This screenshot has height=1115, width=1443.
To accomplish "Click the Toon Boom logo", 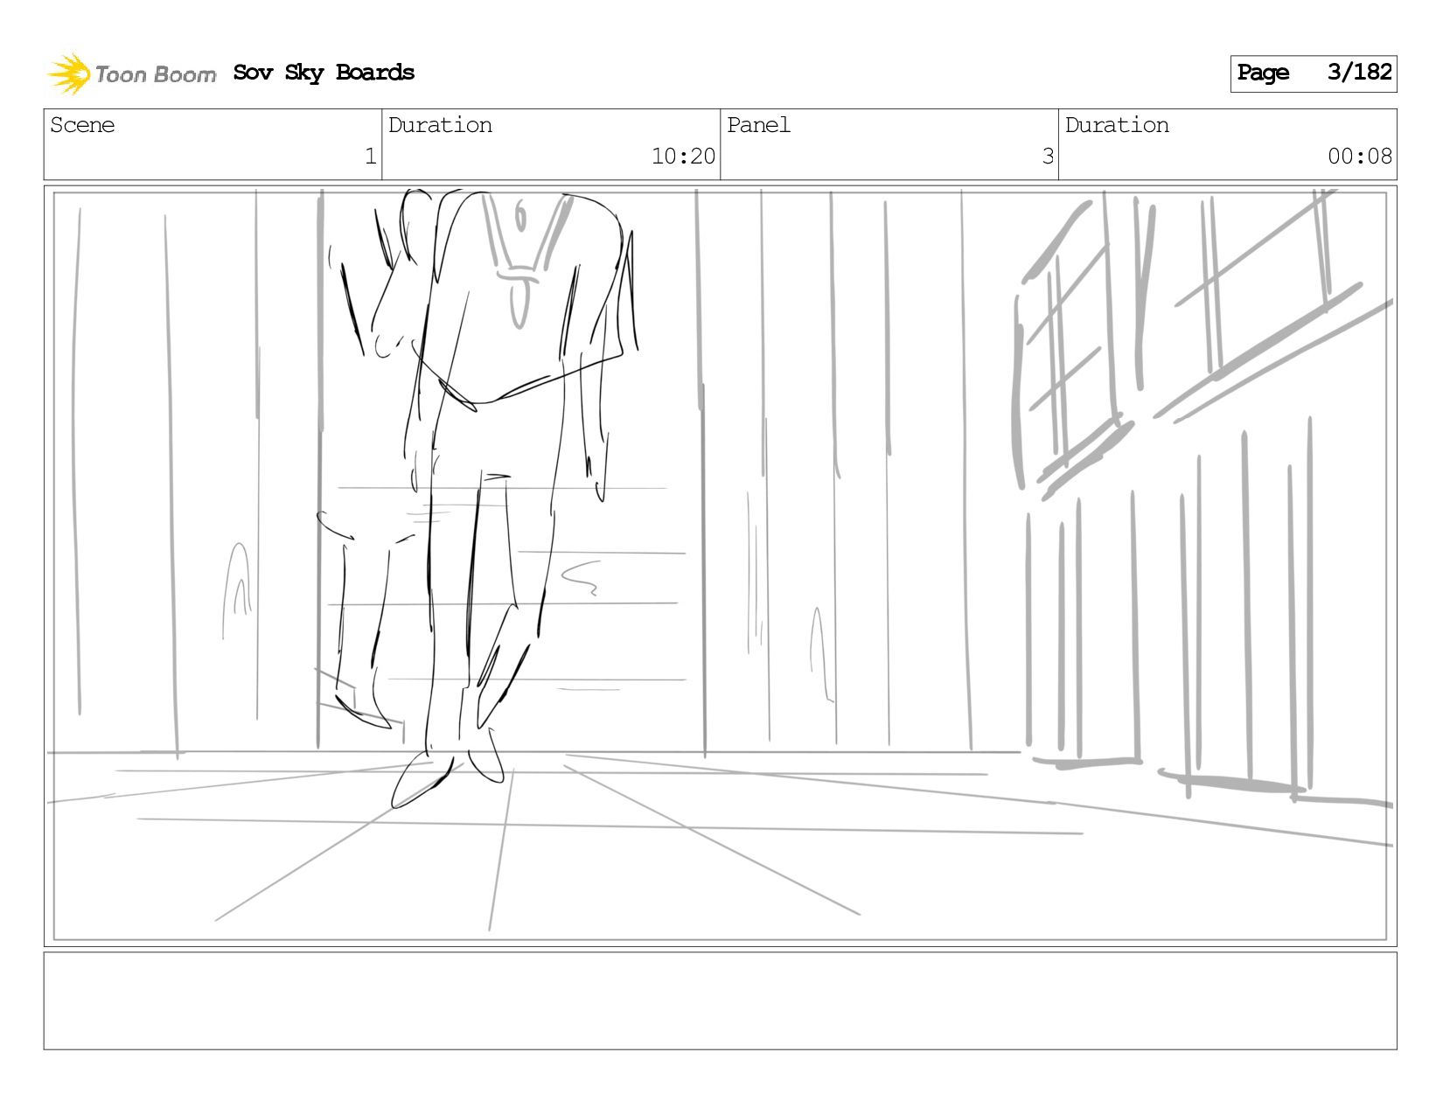I will [x=131, y=73].
